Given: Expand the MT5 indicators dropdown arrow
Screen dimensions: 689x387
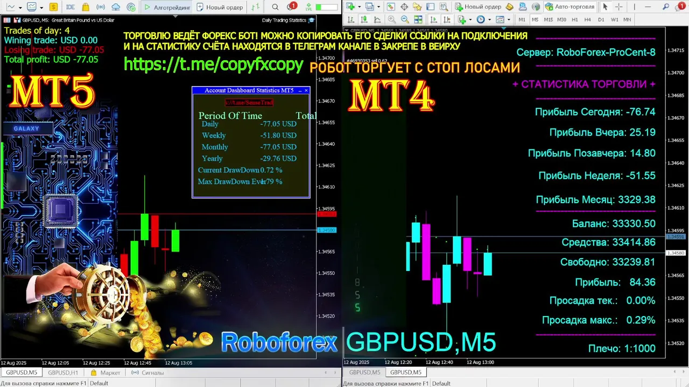Looking at the screenshot, I should tap(41, 8).
